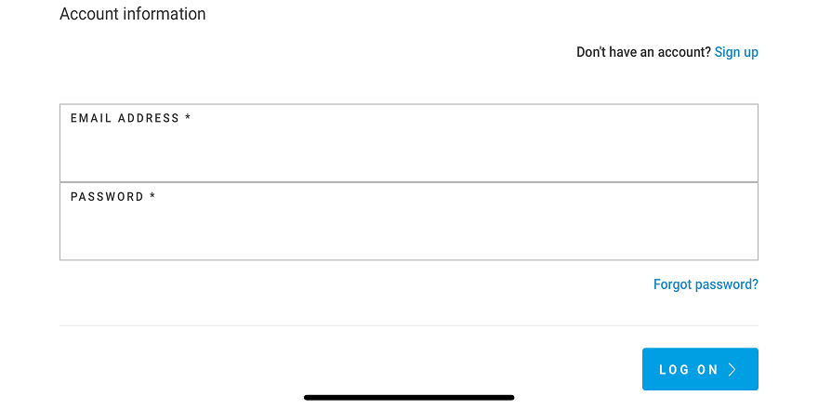Viewport: 818px width, 409px height.
Task: Click the right chevron icon on Log On
Action: coord(732,370)
